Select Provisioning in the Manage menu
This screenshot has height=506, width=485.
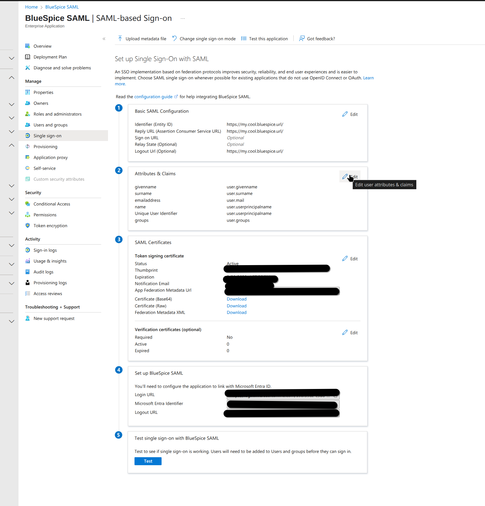coord(45,147)
